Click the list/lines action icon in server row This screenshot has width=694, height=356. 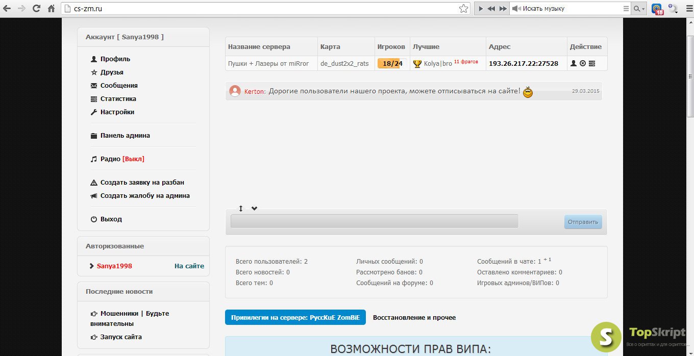tap(592, 64)
